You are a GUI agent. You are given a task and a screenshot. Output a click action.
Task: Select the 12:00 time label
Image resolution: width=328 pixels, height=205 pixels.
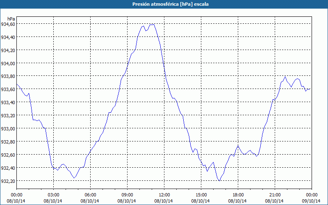coord(164,195)
